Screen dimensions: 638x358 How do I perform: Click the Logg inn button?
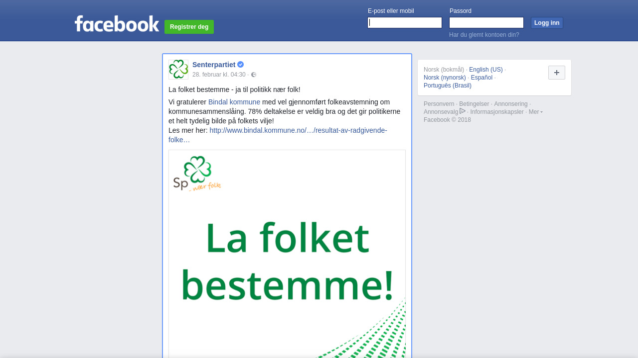[547, 23]
